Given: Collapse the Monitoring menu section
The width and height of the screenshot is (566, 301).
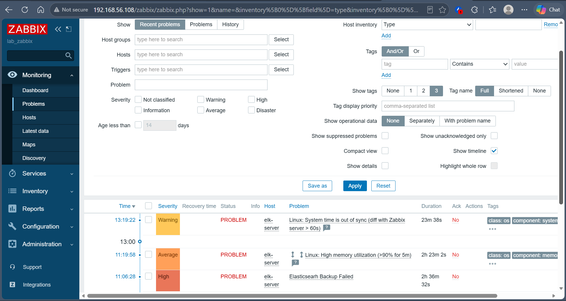Looking at the screenshot, I should point(72,75).
